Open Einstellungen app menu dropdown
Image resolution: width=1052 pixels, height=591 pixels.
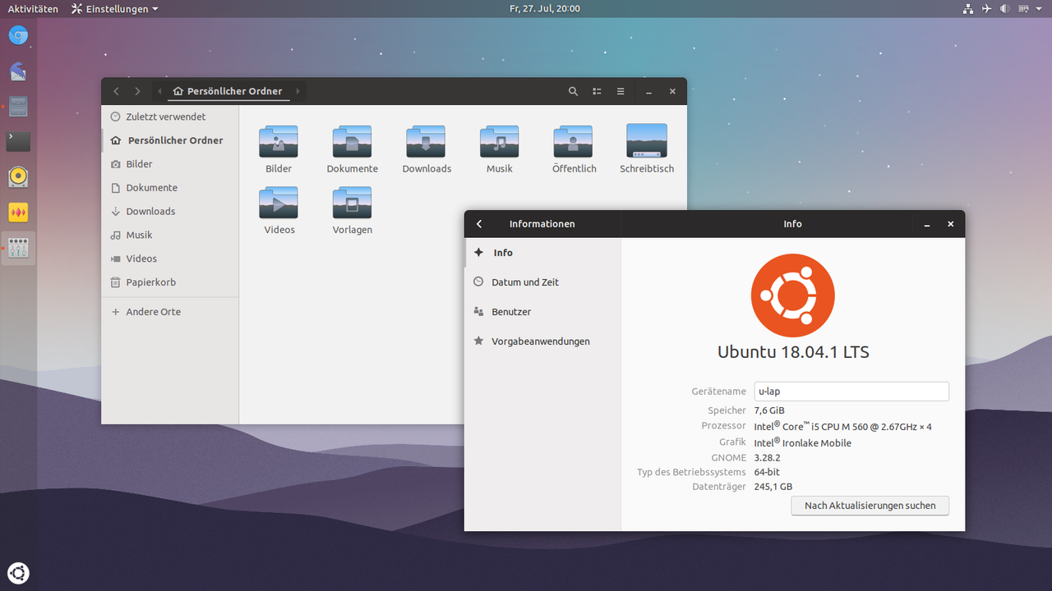115,8
